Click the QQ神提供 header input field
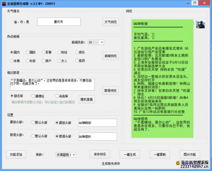The height and width of the screenshot is (171, 212). click(x=98, y=137)
